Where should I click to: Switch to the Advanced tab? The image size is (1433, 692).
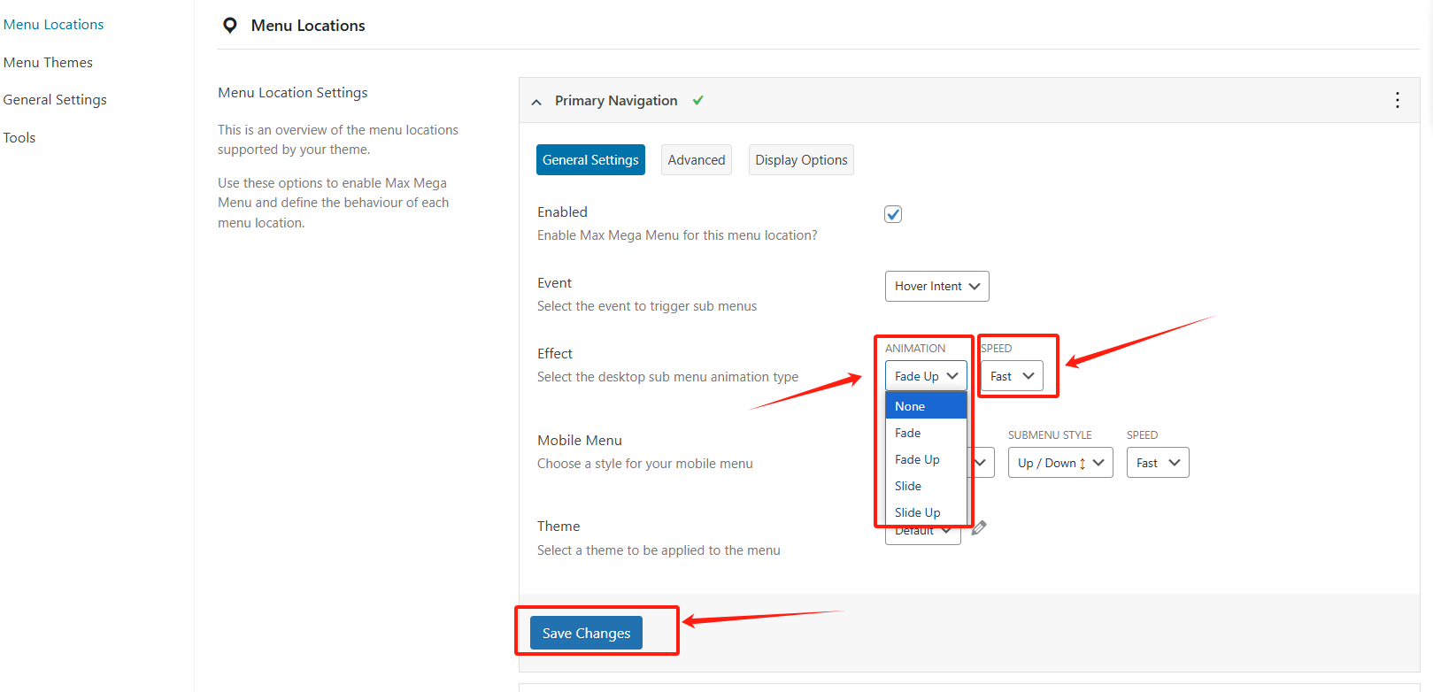[x=696, y=160]
